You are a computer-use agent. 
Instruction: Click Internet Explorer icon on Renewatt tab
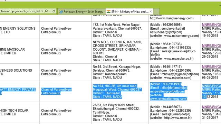(x=61, y=12)
